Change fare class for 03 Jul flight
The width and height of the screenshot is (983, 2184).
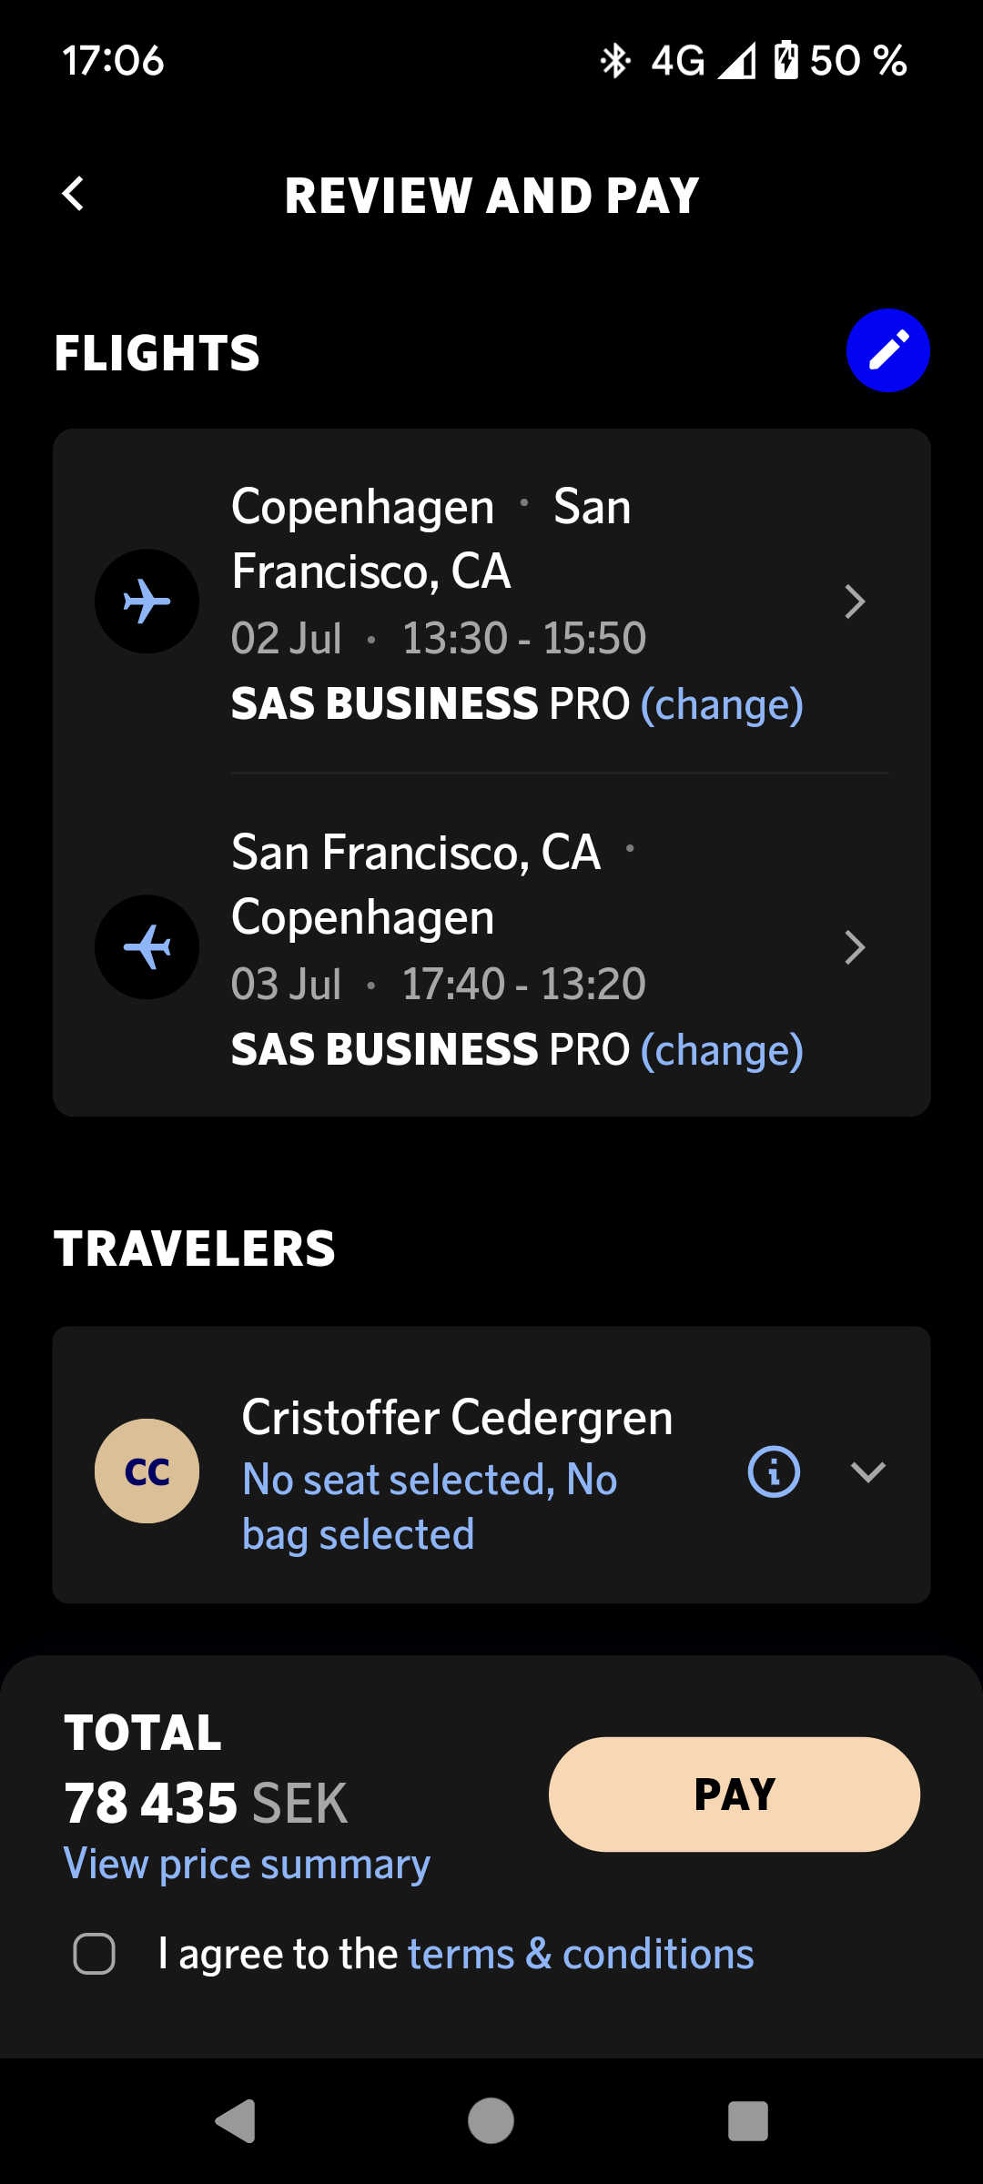point(722,1050)
